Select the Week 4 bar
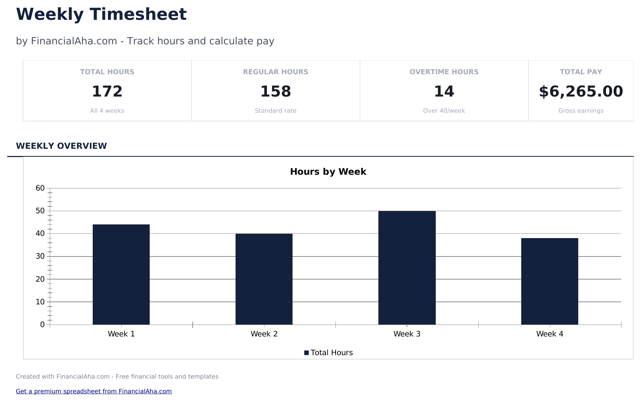 point(549,281)
